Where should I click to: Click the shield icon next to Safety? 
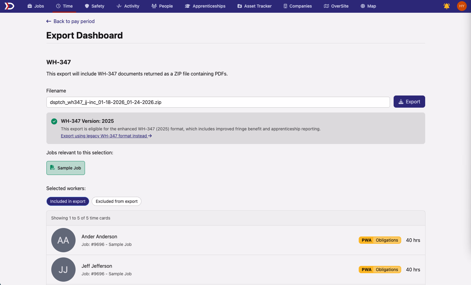87,6
